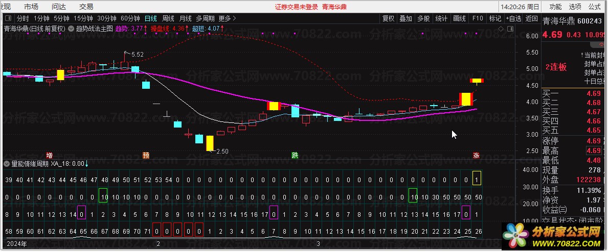Viewport: 609px width, 252px height.
Task: Open the 公式 menu
Action: [595, 7]
